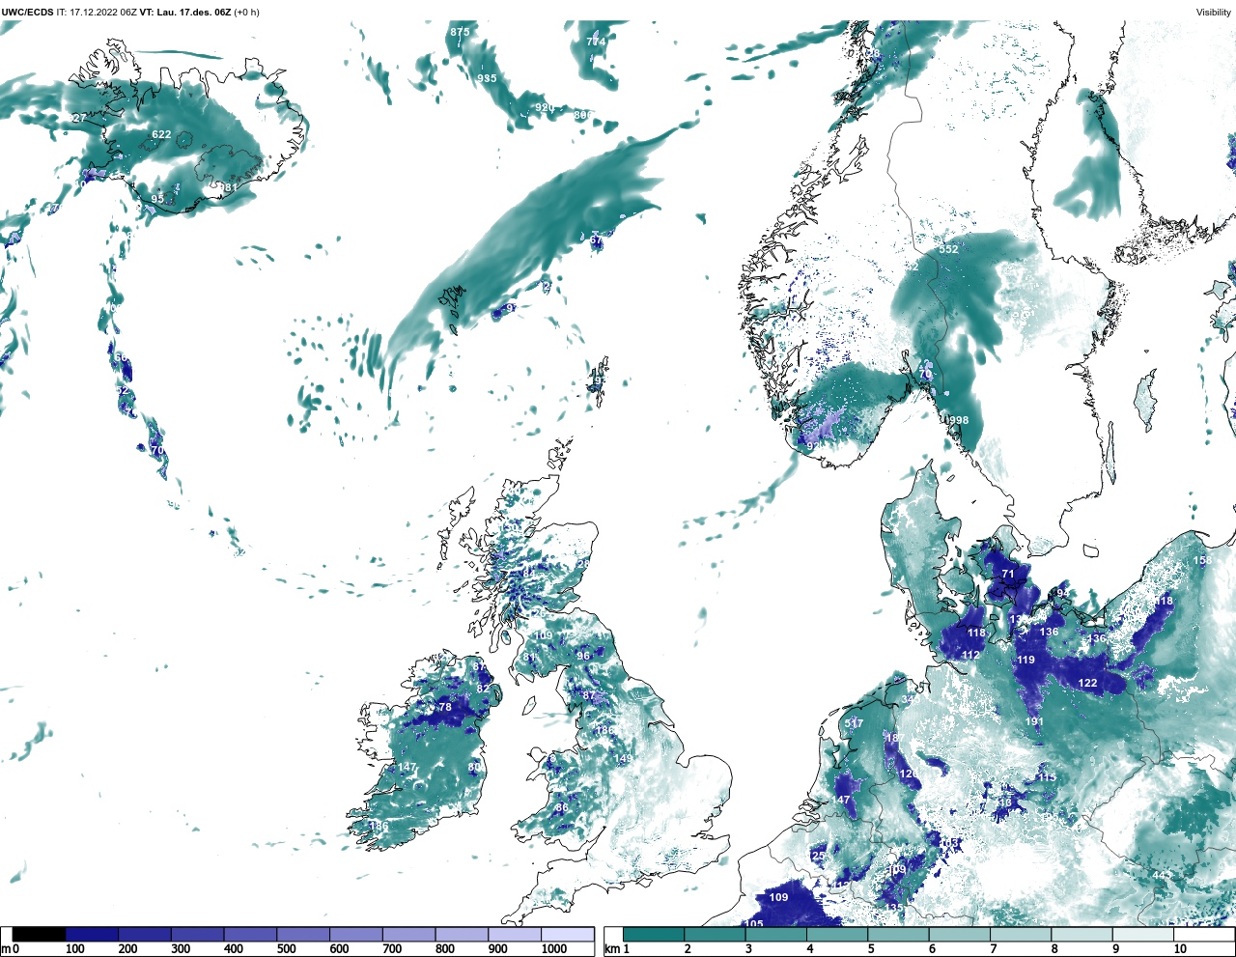Click the '119' visibility value over northern Germany
The width and height of the screenshot is (1236, 957).
(1025, 661)
